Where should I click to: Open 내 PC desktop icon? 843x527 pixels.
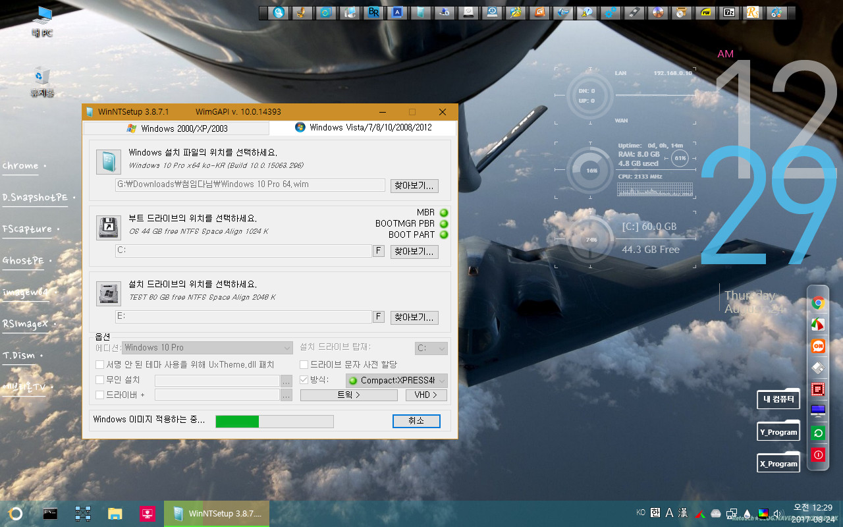(x=42, y=21)
